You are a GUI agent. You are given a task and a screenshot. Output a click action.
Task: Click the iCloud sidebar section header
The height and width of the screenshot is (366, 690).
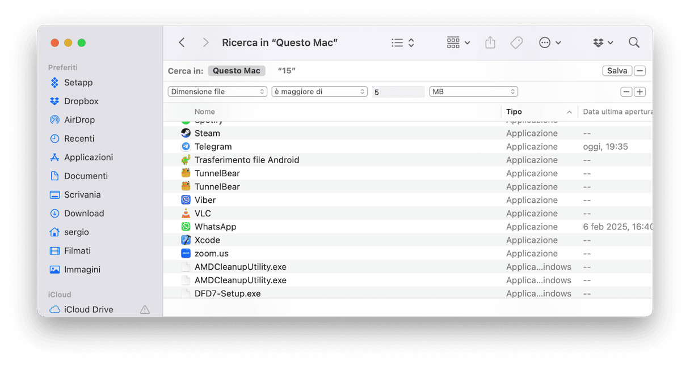60,295
